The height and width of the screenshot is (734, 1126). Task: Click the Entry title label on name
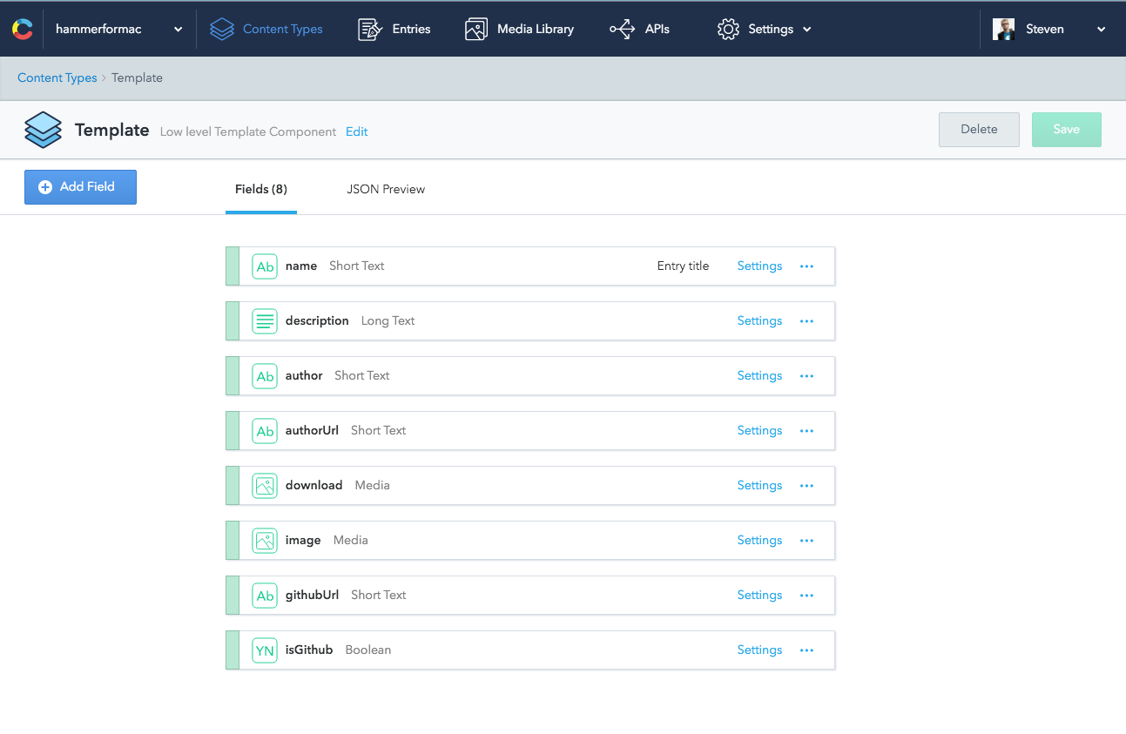point(683,266)
